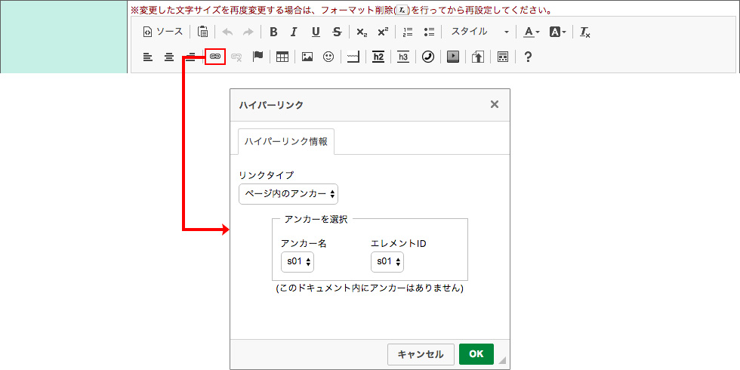
Task: Open the text color dropdown
Action: tap(531, 32)
